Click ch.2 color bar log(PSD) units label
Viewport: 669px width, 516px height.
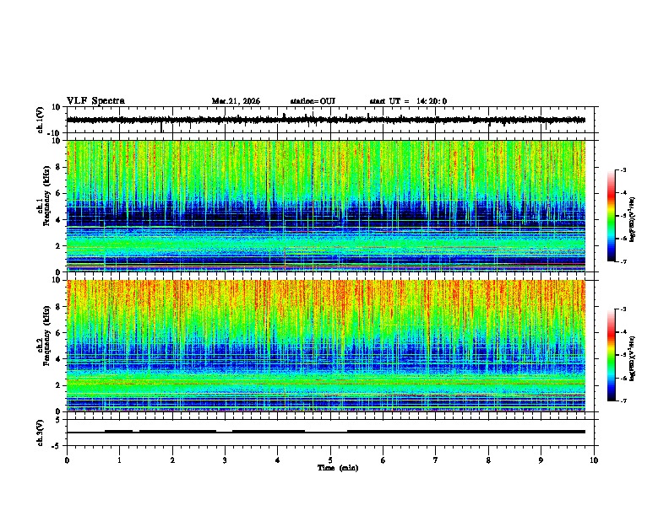[633, 358]
